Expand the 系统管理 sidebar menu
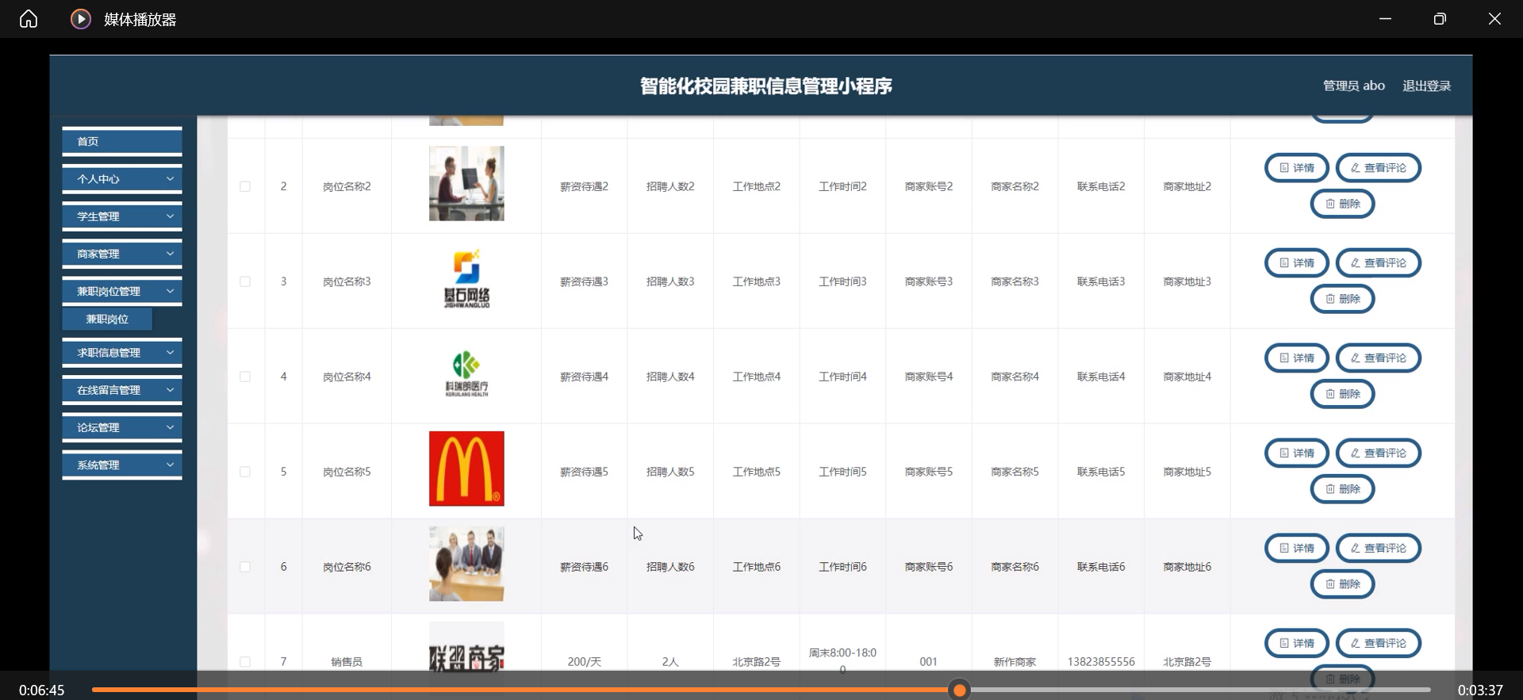This screenshot has height=700, width=1523. [x=122, y=465]
